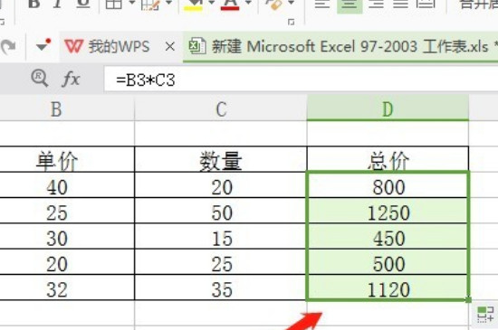Toggle italic formatting with the I icon
Image resolution: width=498 pixels, height=330 pixels.
point(57,4)
